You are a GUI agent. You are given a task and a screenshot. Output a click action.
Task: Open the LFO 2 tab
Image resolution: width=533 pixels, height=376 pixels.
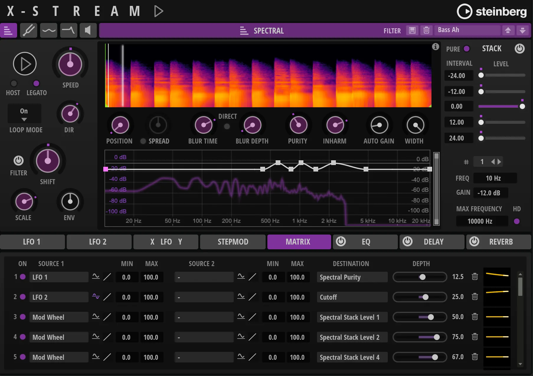pos(99,242)
